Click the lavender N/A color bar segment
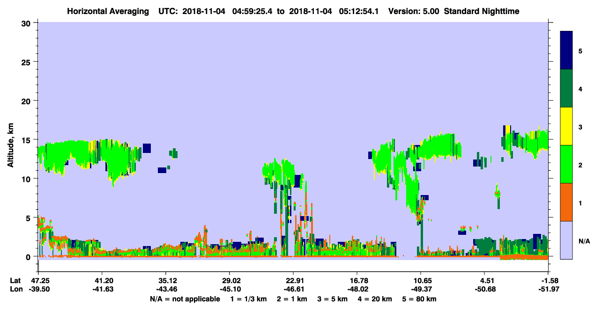The height and width of the screenshot is (312, 609). [566, 240]
